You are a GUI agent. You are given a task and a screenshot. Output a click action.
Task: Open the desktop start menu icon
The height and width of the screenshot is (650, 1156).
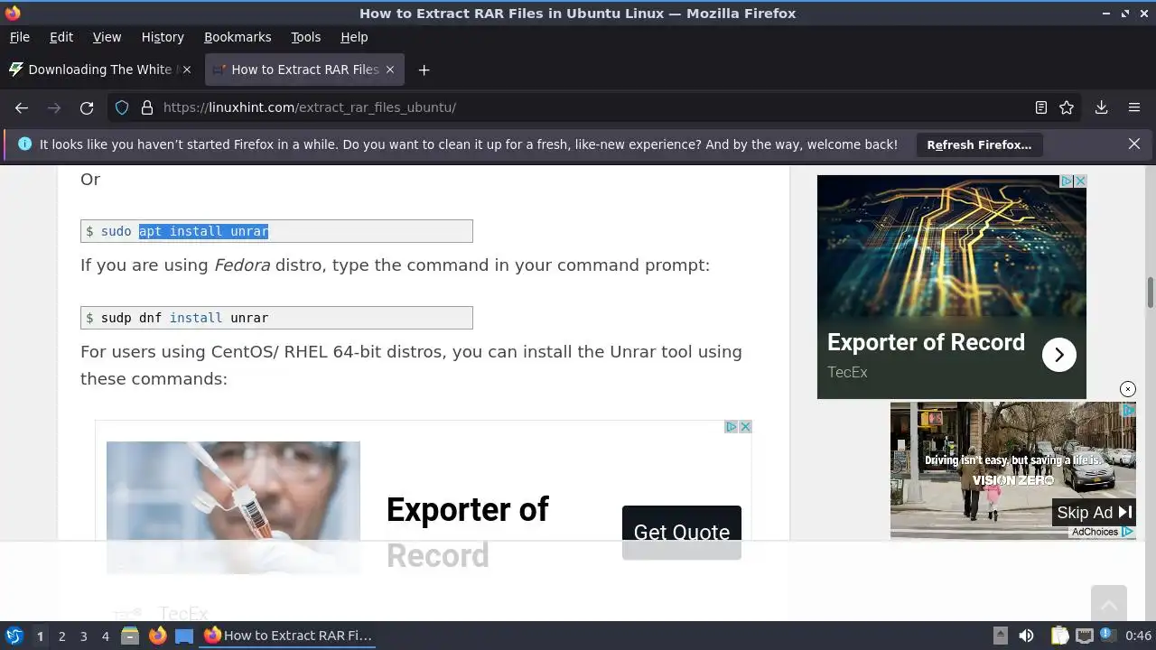14,636
